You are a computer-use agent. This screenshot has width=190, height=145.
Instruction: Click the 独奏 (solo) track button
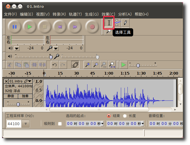coord(25,96)
